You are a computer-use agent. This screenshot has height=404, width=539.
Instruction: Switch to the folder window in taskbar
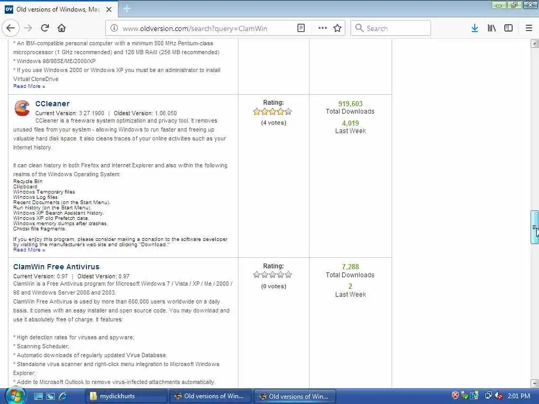[x=126, y=396]
